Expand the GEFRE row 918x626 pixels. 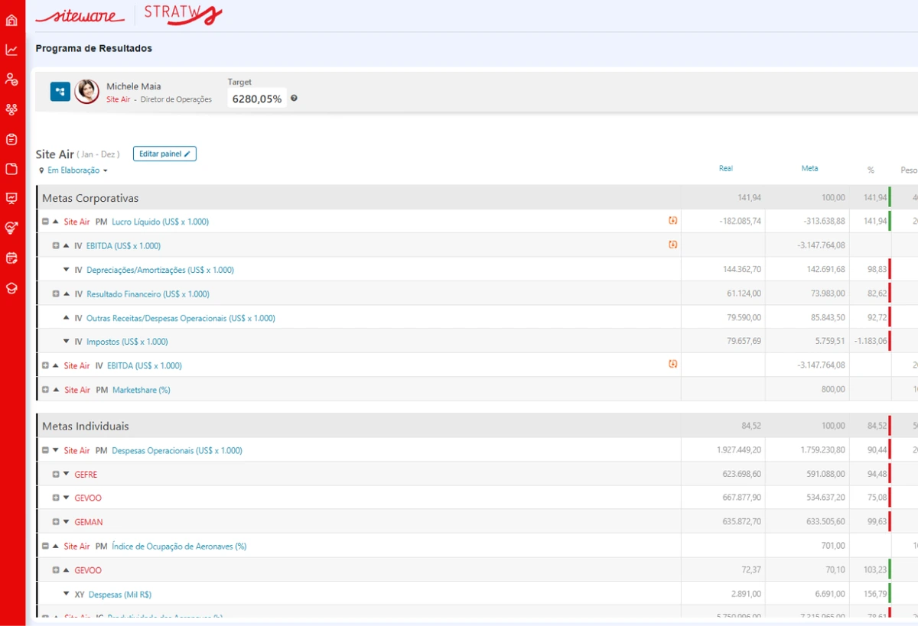click(x=56, y=475)
